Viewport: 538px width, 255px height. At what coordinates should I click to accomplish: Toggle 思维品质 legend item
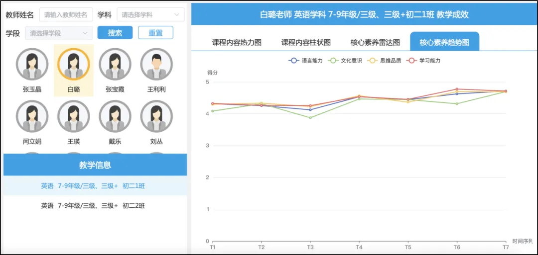point(384,61)
